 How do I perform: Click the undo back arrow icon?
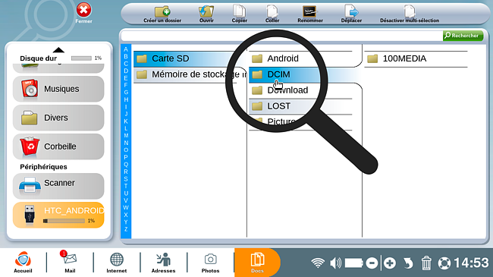click(x=408, y=263)
